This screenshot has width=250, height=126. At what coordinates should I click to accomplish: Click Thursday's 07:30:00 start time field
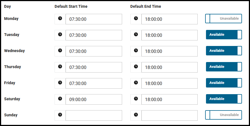tap(94, 67)
